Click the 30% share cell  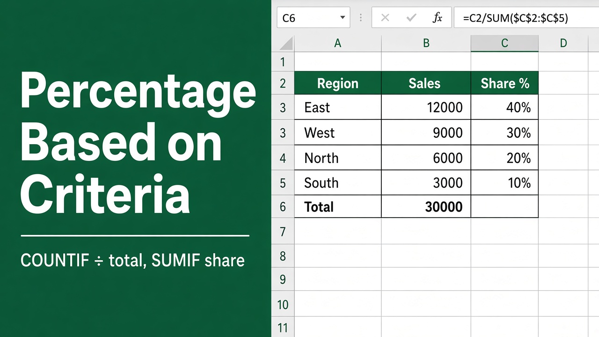504,132
